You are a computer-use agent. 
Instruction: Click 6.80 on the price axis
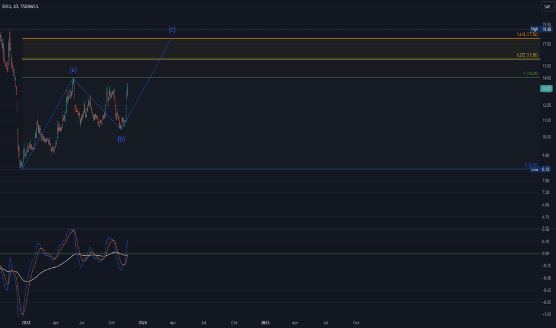(x=545, y=205)
